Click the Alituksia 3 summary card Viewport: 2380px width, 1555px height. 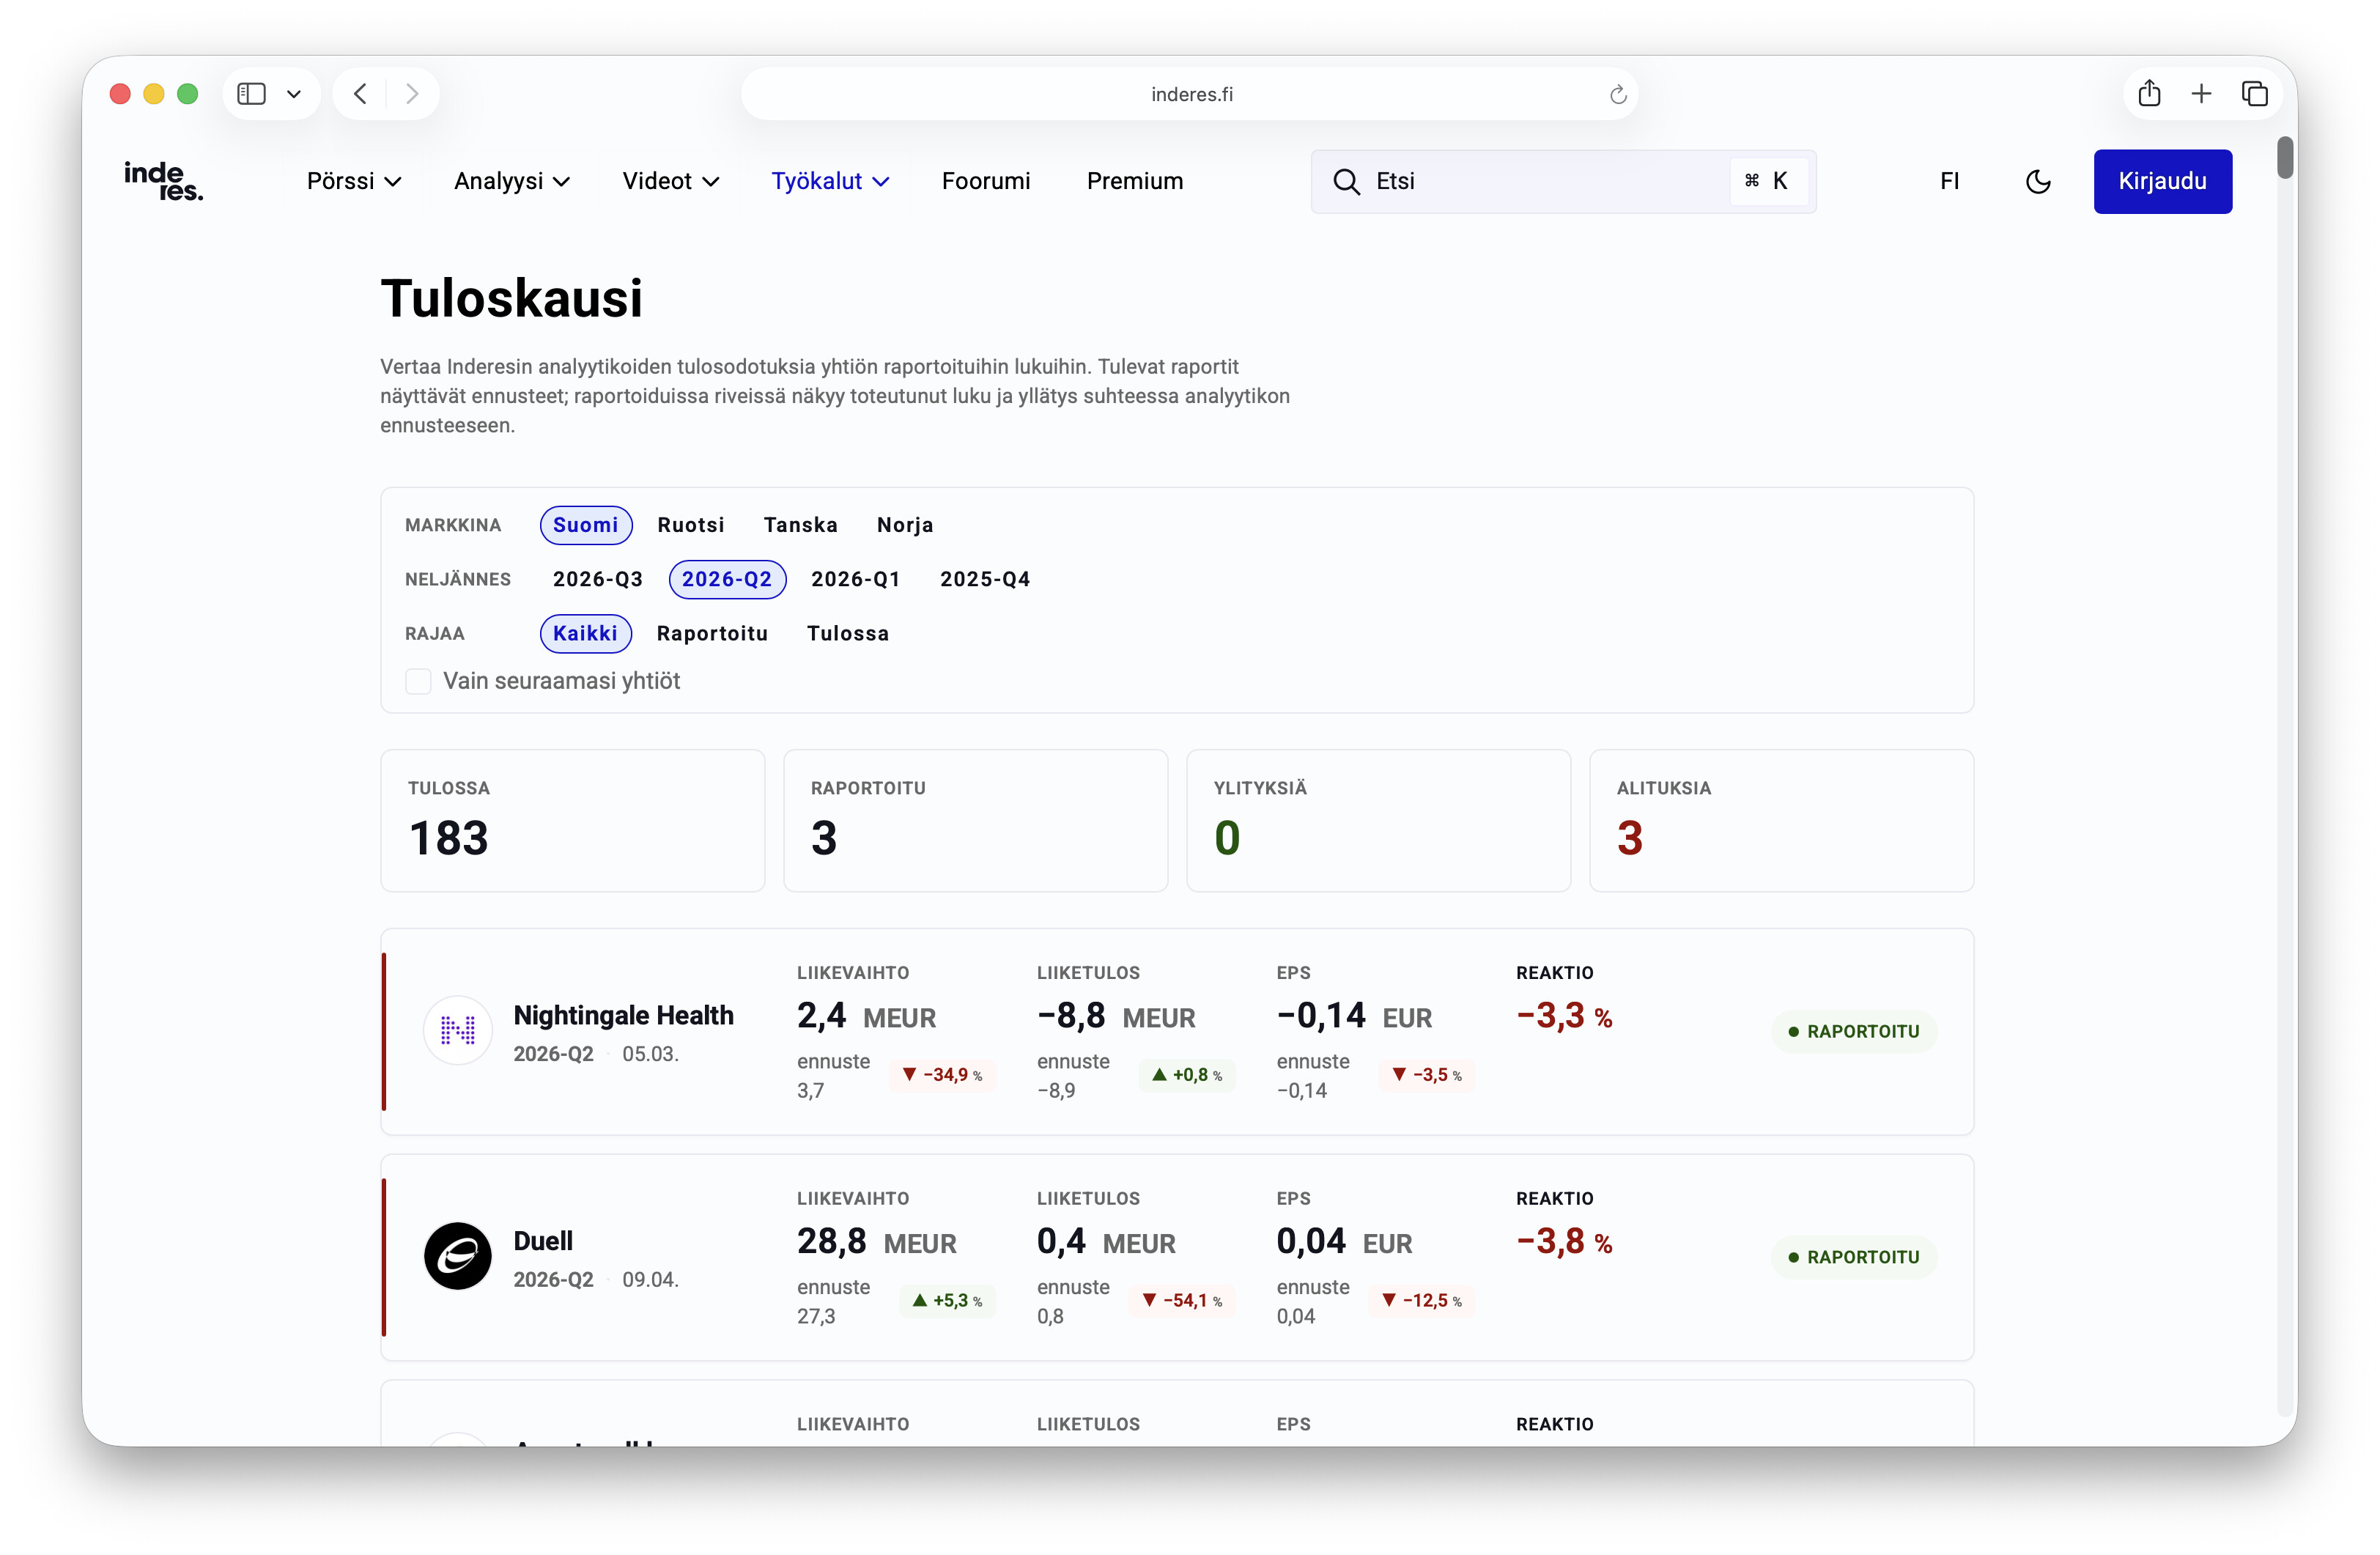(1781, 820)
